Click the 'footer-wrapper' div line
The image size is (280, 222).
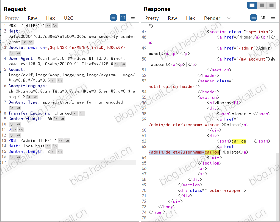[212, 190]
